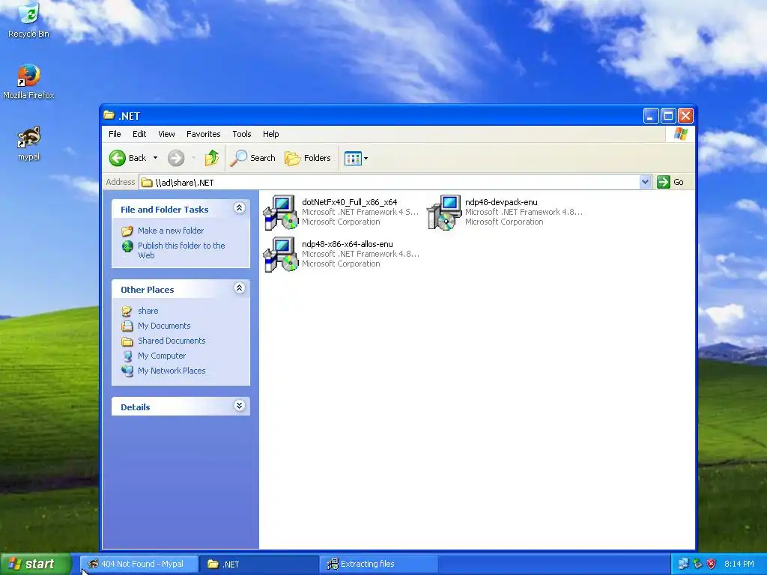Go Back using the green arrow button

(118, 158)
